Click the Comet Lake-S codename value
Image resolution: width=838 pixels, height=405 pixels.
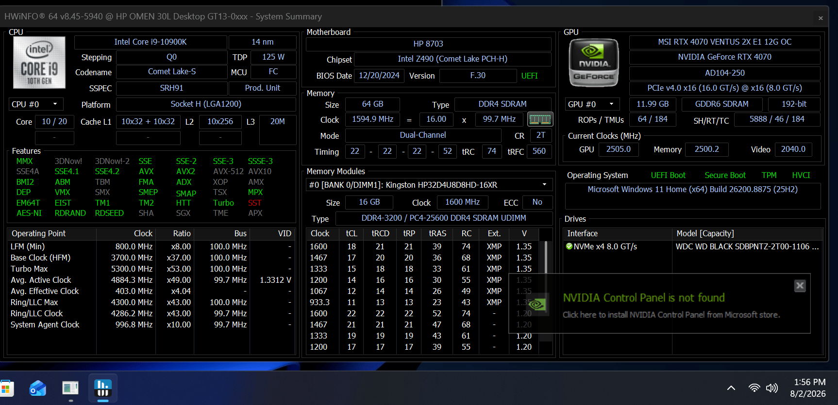click(x=172, y=72)
